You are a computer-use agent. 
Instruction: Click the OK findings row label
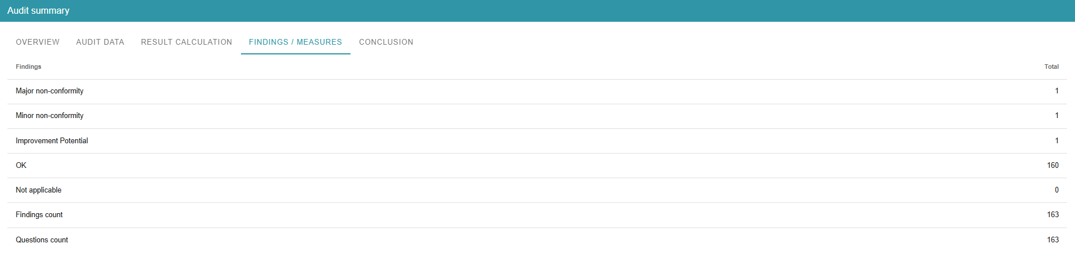pos(21,165)
